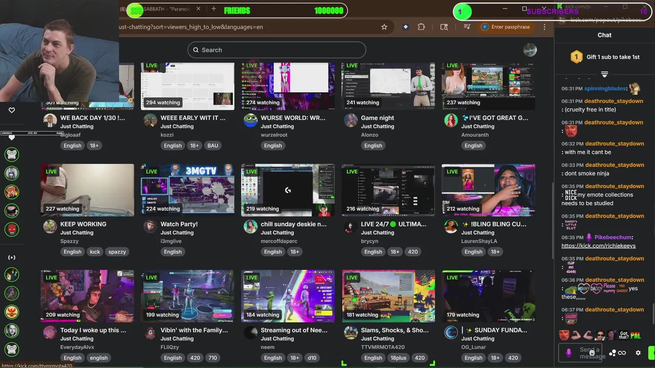Click the browser address bar URL

(191, 27)
